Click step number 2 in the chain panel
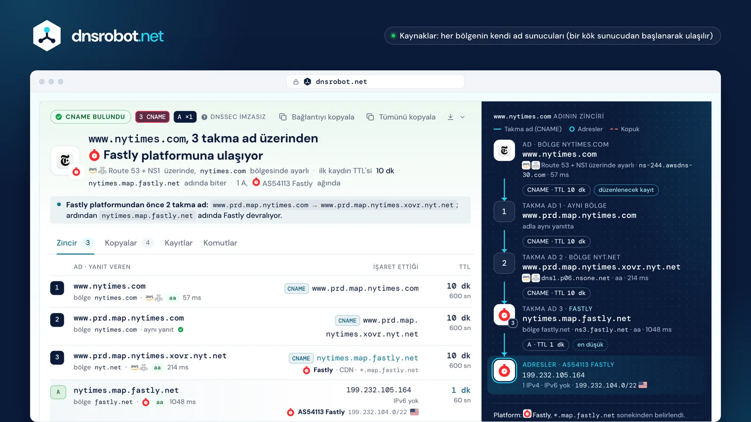The image size is (751, 422). click(504, 263)
